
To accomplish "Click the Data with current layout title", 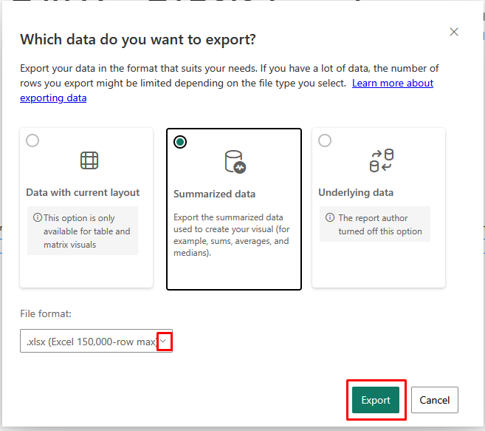I will (83, 192).
